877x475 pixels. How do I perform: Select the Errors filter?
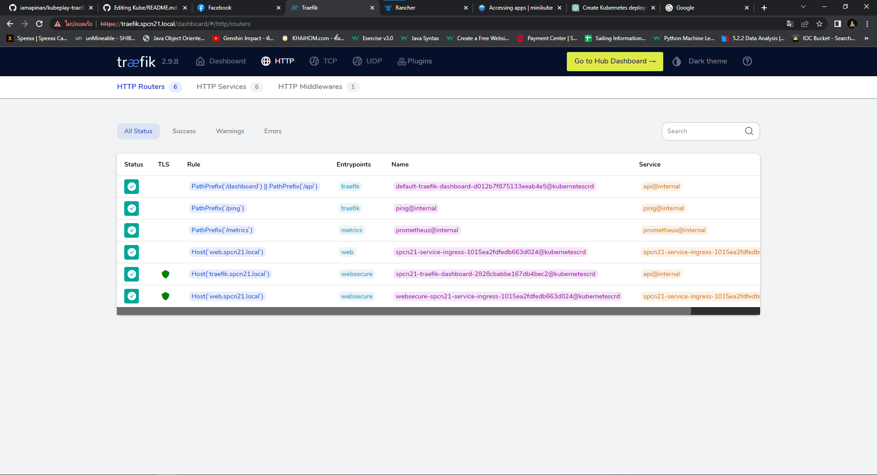click(272, 131)
